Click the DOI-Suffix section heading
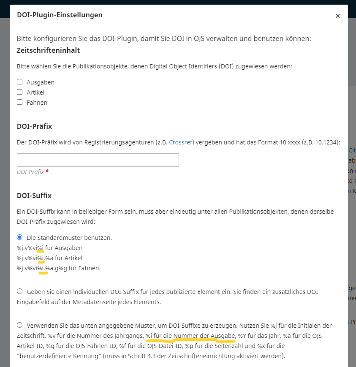 coord(34,196)
